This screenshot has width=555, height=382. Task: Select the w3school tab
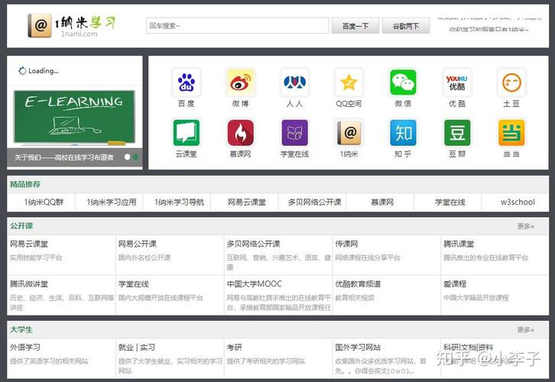point(518,202)
